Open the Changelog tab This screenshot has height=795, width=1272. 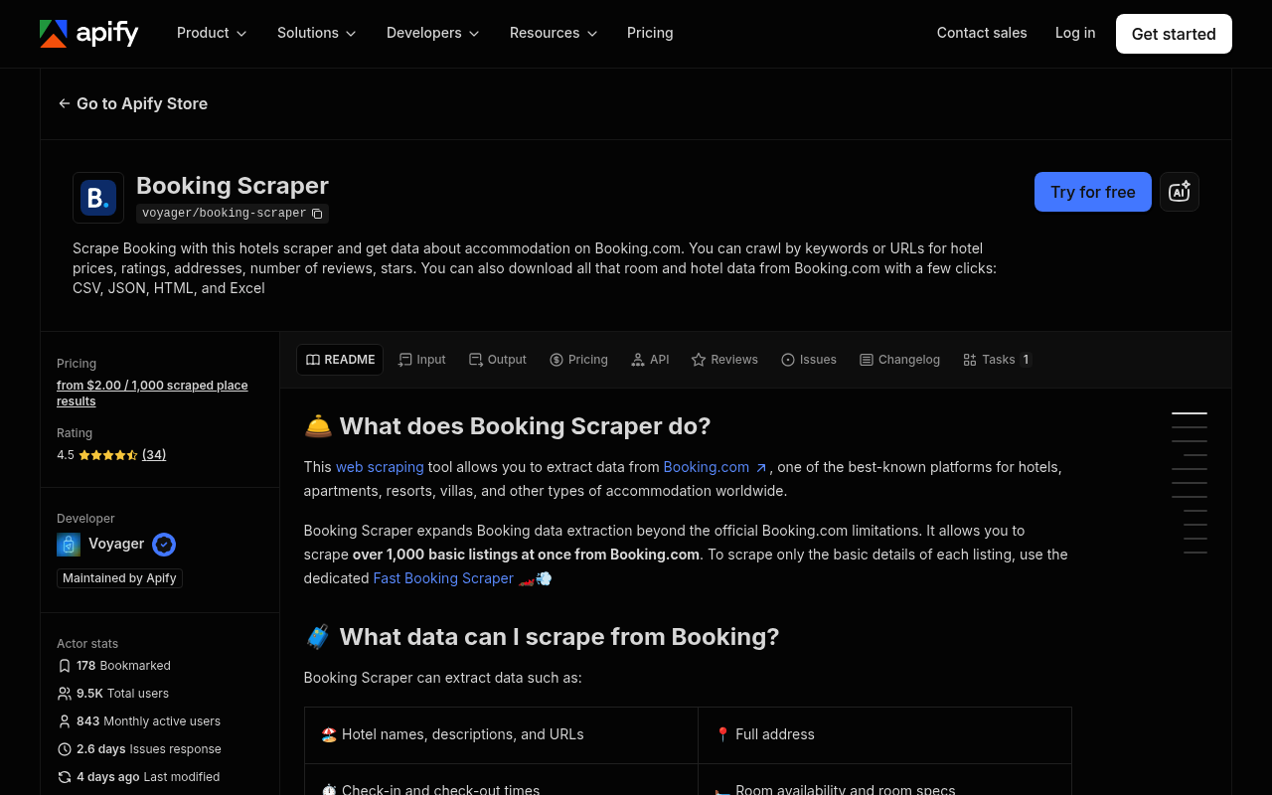(899, 360)
